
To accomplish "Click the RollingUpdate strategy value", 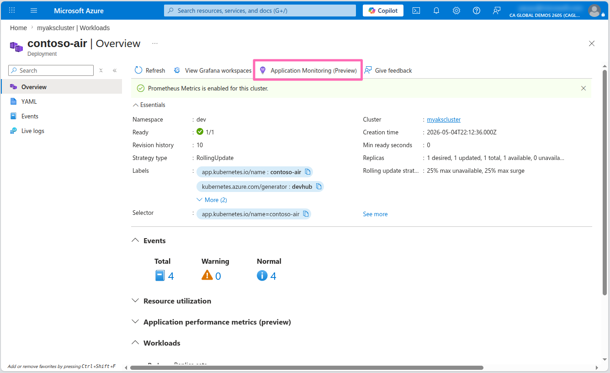I will tap(215, 158).
